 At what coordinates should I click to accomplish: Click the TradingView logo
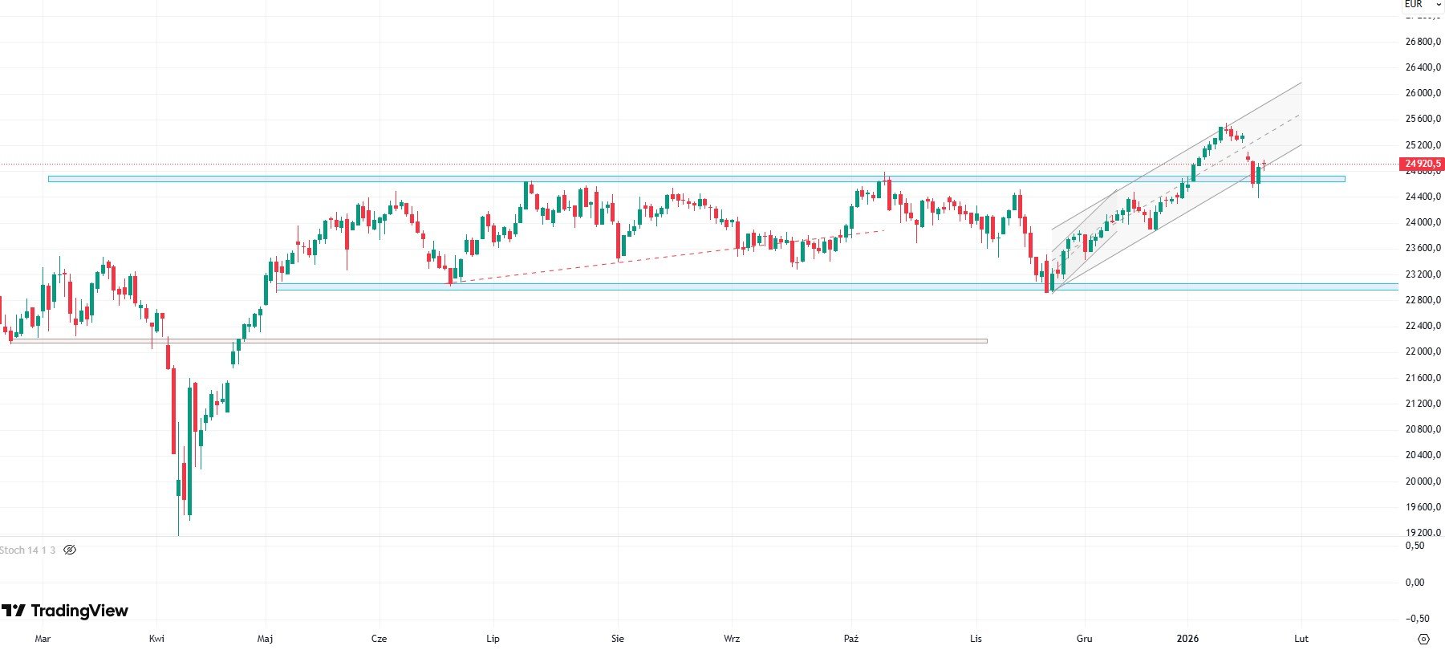[65, 611]
